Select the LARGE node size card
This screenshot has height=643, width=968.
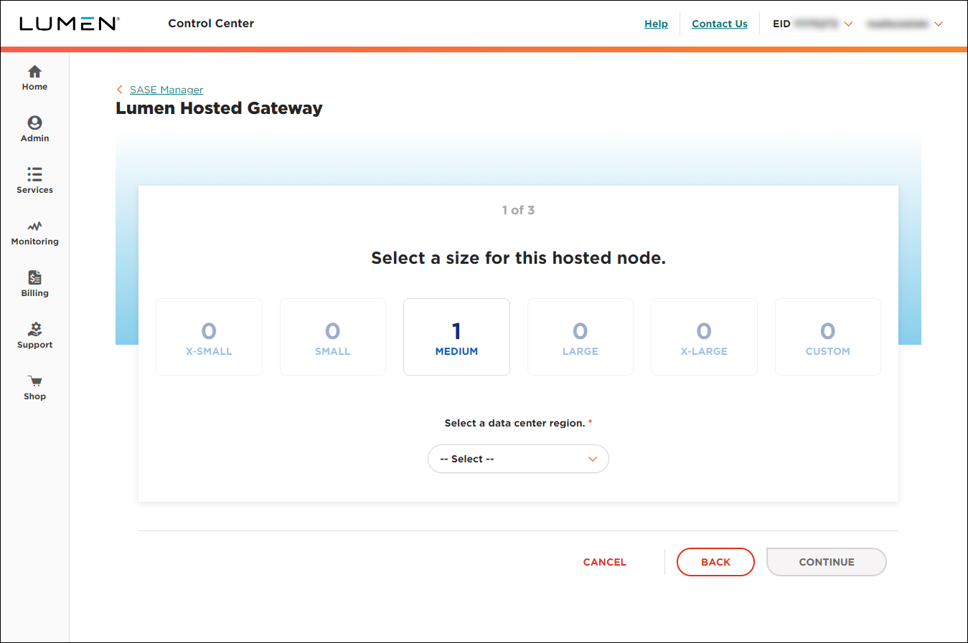coord(581,337)
